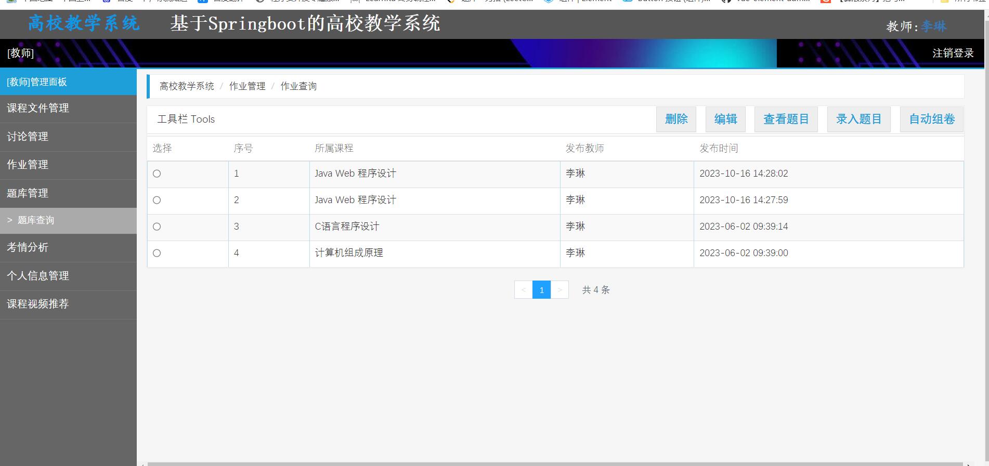
Task: Click the horizontal scrollbar at bottom
Action: click(555, 464)
